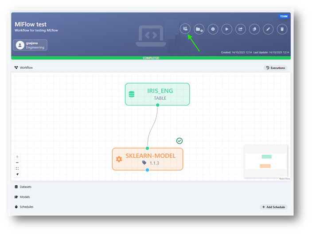312x234 pixels.
Task: Click the Created date text
Action: click(236, 52)
